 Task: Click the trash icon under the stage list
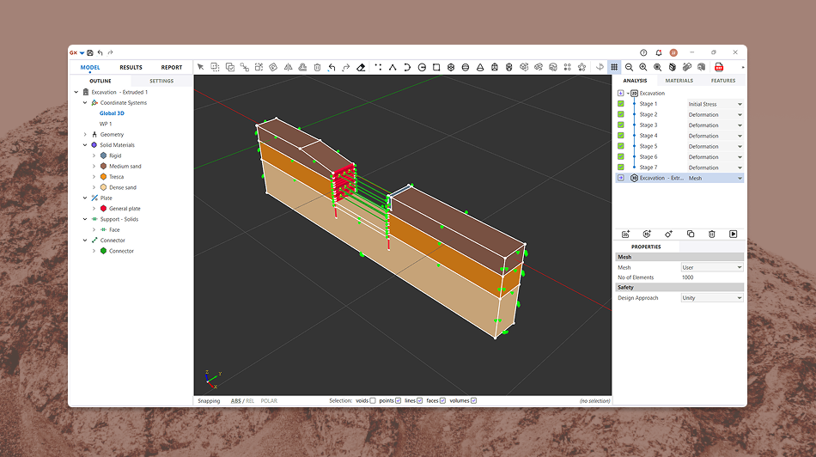[x=712, y=234]
